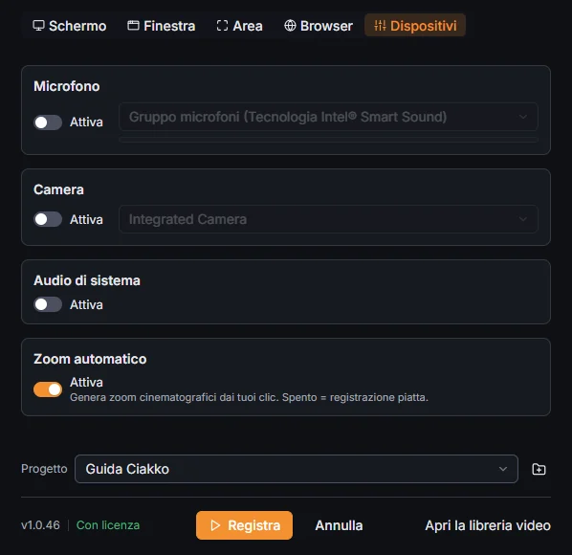This screenshot has width=572, height=555.
Task: Click the version label v1.0.46
Action: tap(40, 525)
